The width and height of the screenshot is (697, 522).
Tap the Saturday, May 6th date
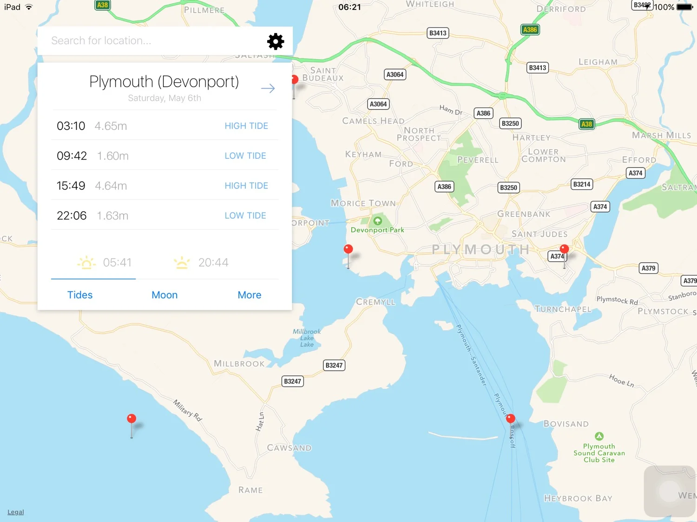[x=164, y=98]
